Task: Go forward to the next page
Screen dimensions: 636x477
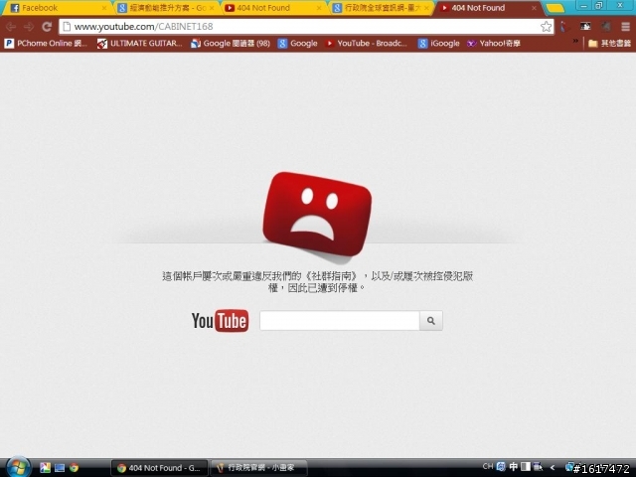Action: (x=29, y=27)
